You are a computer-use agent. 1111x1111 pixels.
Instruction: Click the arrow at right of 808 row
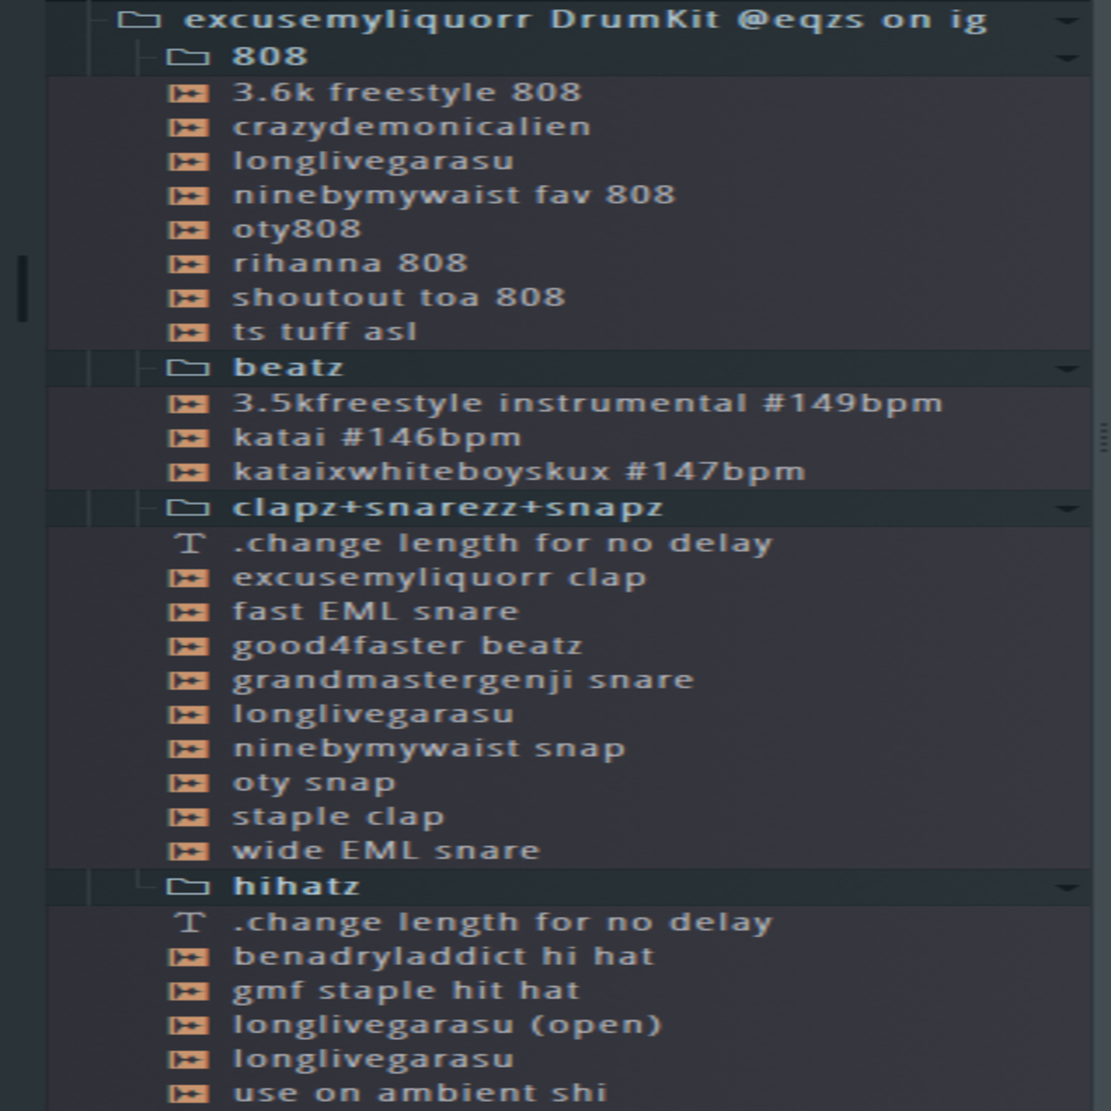[x=1067, y=58]
